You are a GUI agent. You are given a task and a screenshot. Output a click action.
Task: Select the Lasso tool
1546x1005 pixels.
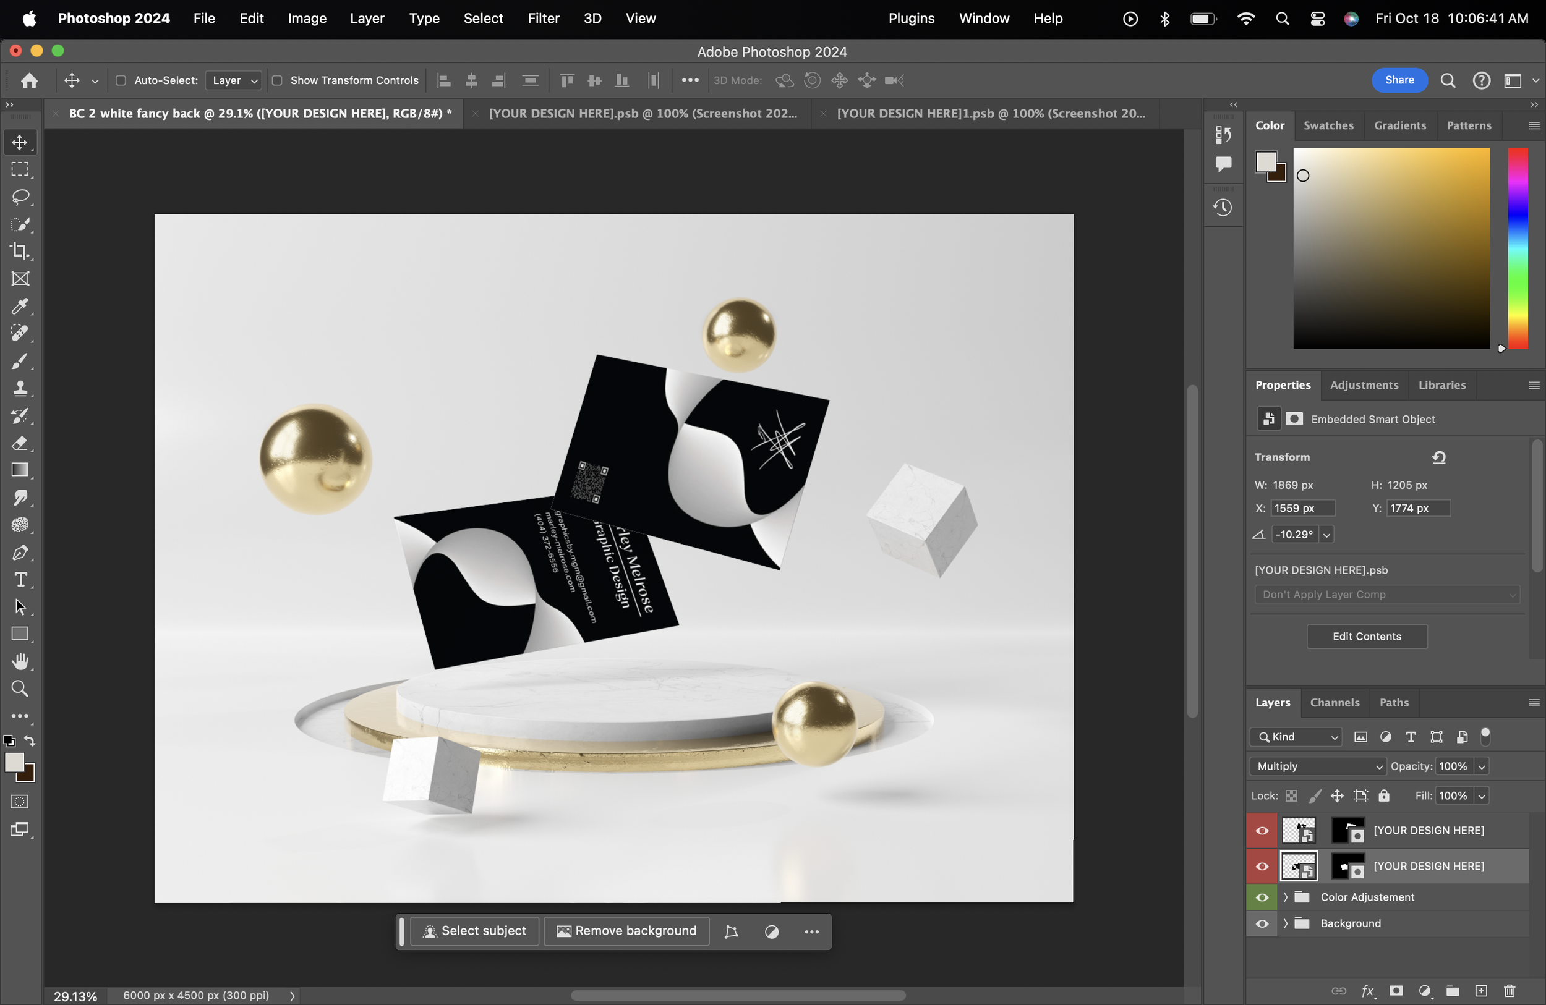[x=20, y=197]
